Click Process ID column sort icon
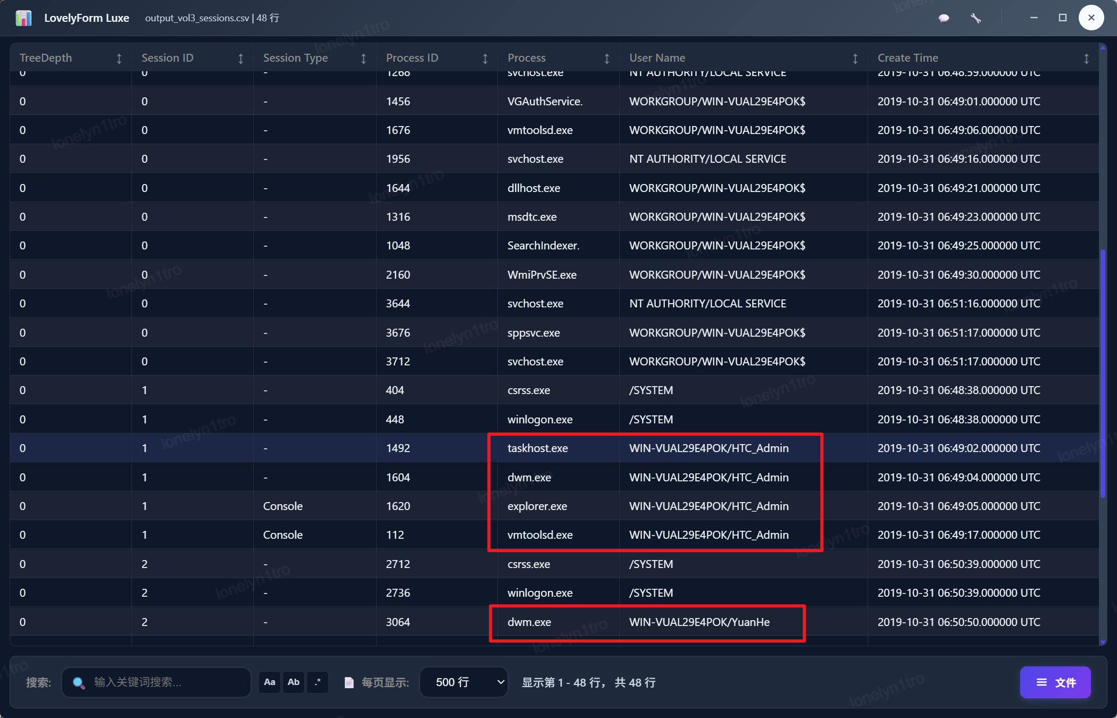 pyautogui.click(x=485, y=59)
